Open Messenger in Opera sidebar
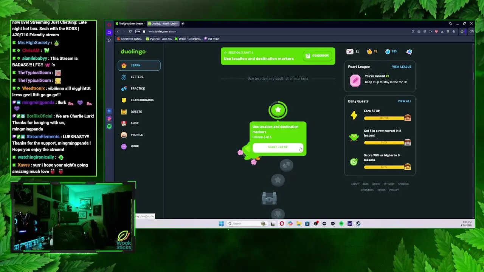 [x=109, y=111]
